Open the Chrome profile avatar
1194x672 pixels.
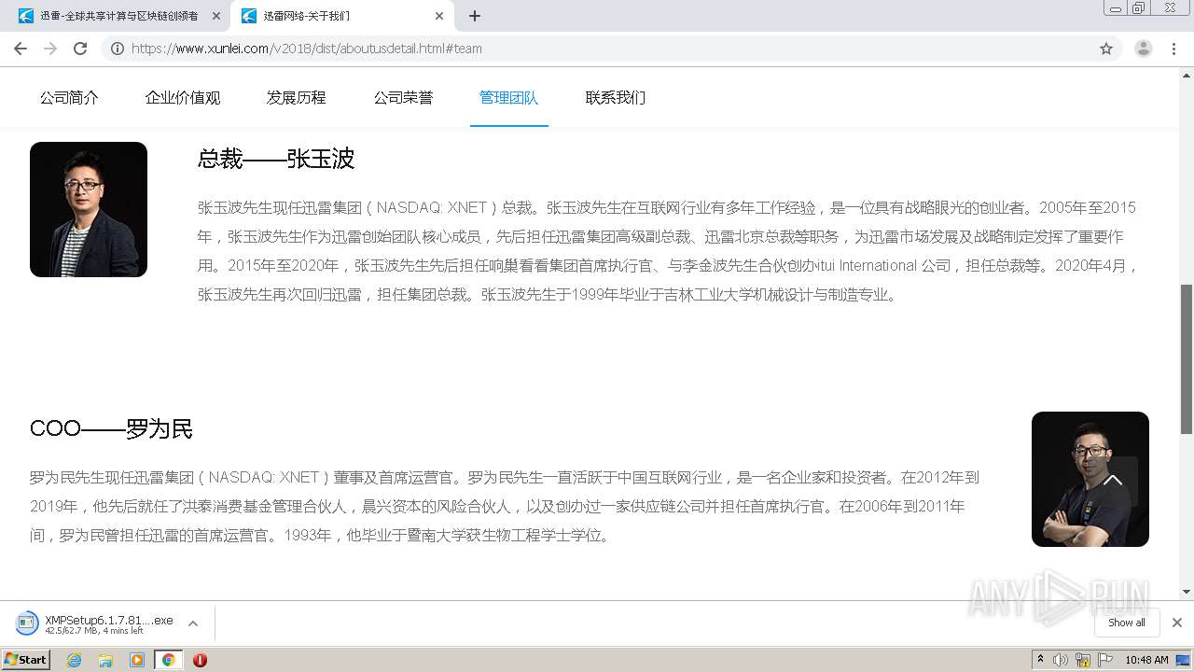click(1144, 49)
